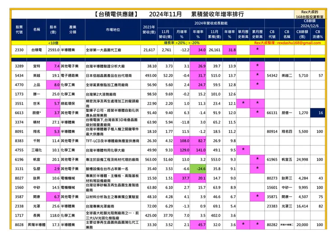Select the '26,161' cumulative revenue cell
Image resolution: width=334 pixels, height=236 pixels.
click(x=214, y=50)
